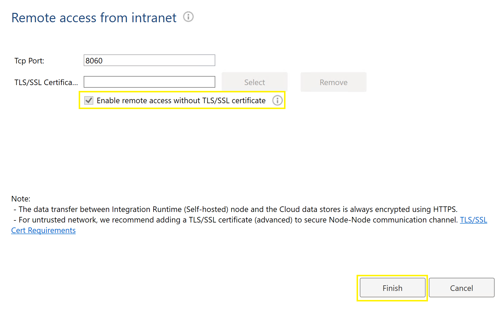504x314 pixels.
Task: Click the Remote access from intranet heading
Action: [x=94, y=18]
